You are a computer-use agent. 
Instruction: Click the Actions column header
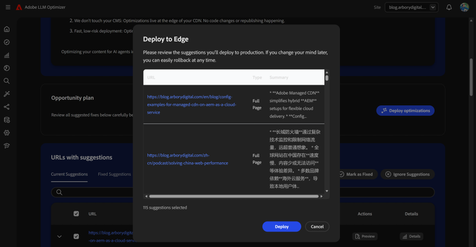364,213
